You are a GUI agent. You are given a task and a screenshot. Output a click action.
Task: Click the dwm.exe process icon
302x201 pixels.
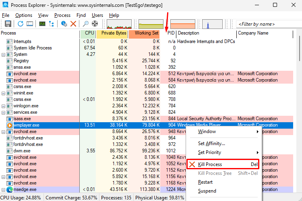coord(9,151)
